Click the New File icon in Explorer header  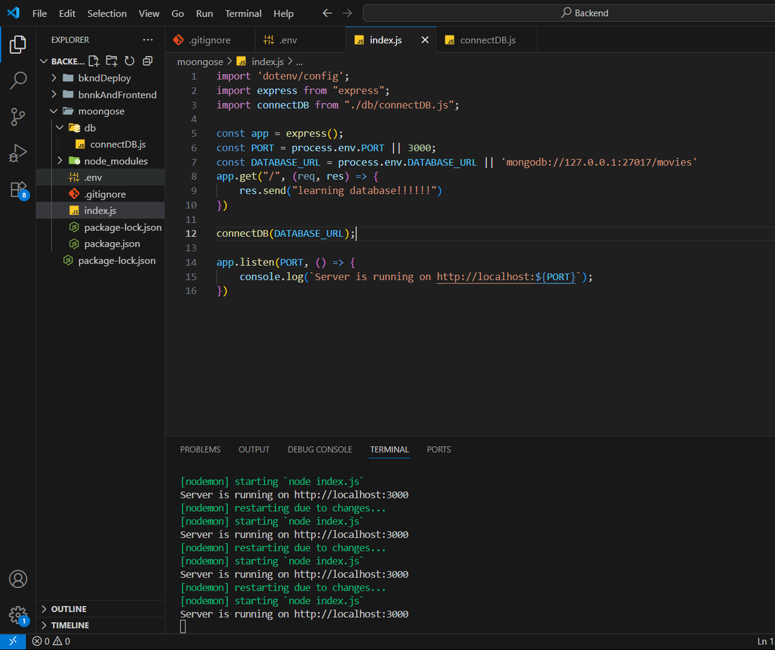coord(94,61)
